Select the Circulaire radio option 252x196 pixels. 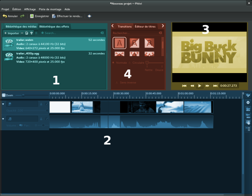[129, 63]
